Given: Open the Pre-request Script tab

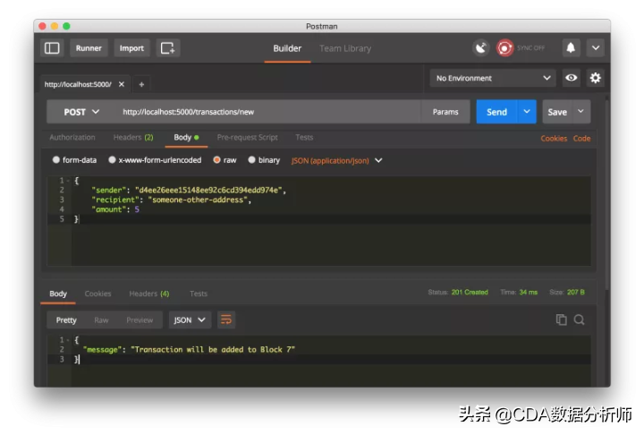Looking at the screenshot, I should 247,137.
